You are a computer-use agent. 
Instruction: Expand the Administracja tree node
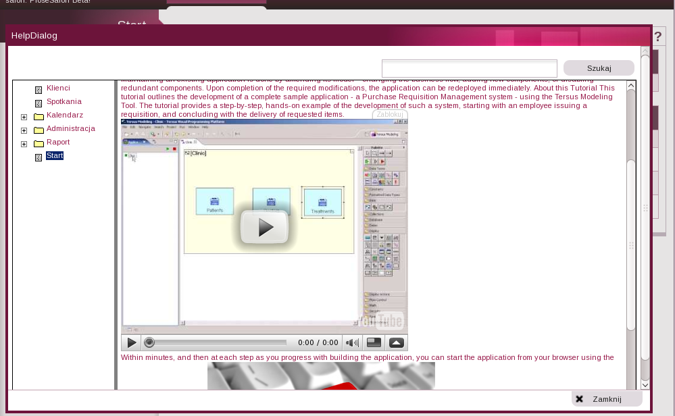point(24,130)
